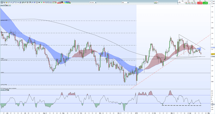The height and width of the screenshot is (114, 215).
Task: Choose the red down arrow marker
Action: click(x=44, y=2)
